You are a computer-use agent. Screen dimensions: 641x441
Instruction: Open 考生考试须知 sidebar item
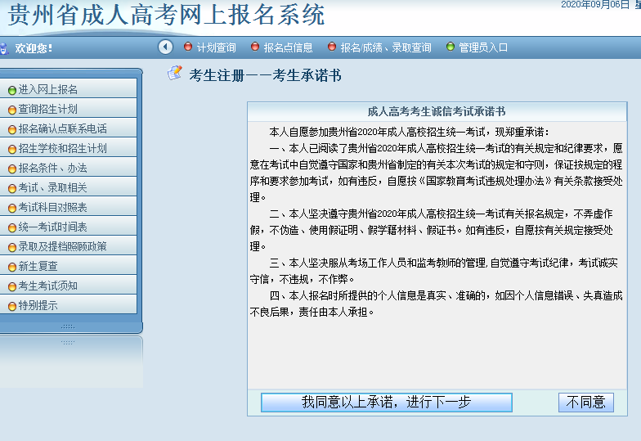48,286
